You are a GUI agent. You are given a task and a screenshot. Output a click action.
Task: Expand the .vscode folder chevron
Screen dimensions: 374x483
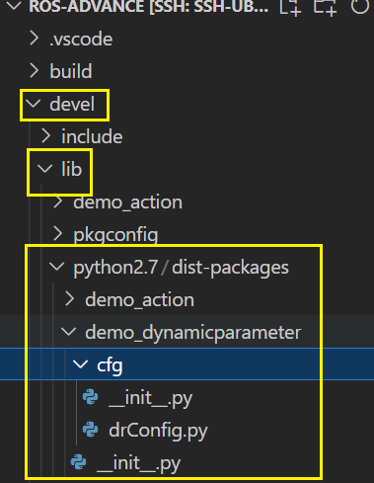(34, 39)
